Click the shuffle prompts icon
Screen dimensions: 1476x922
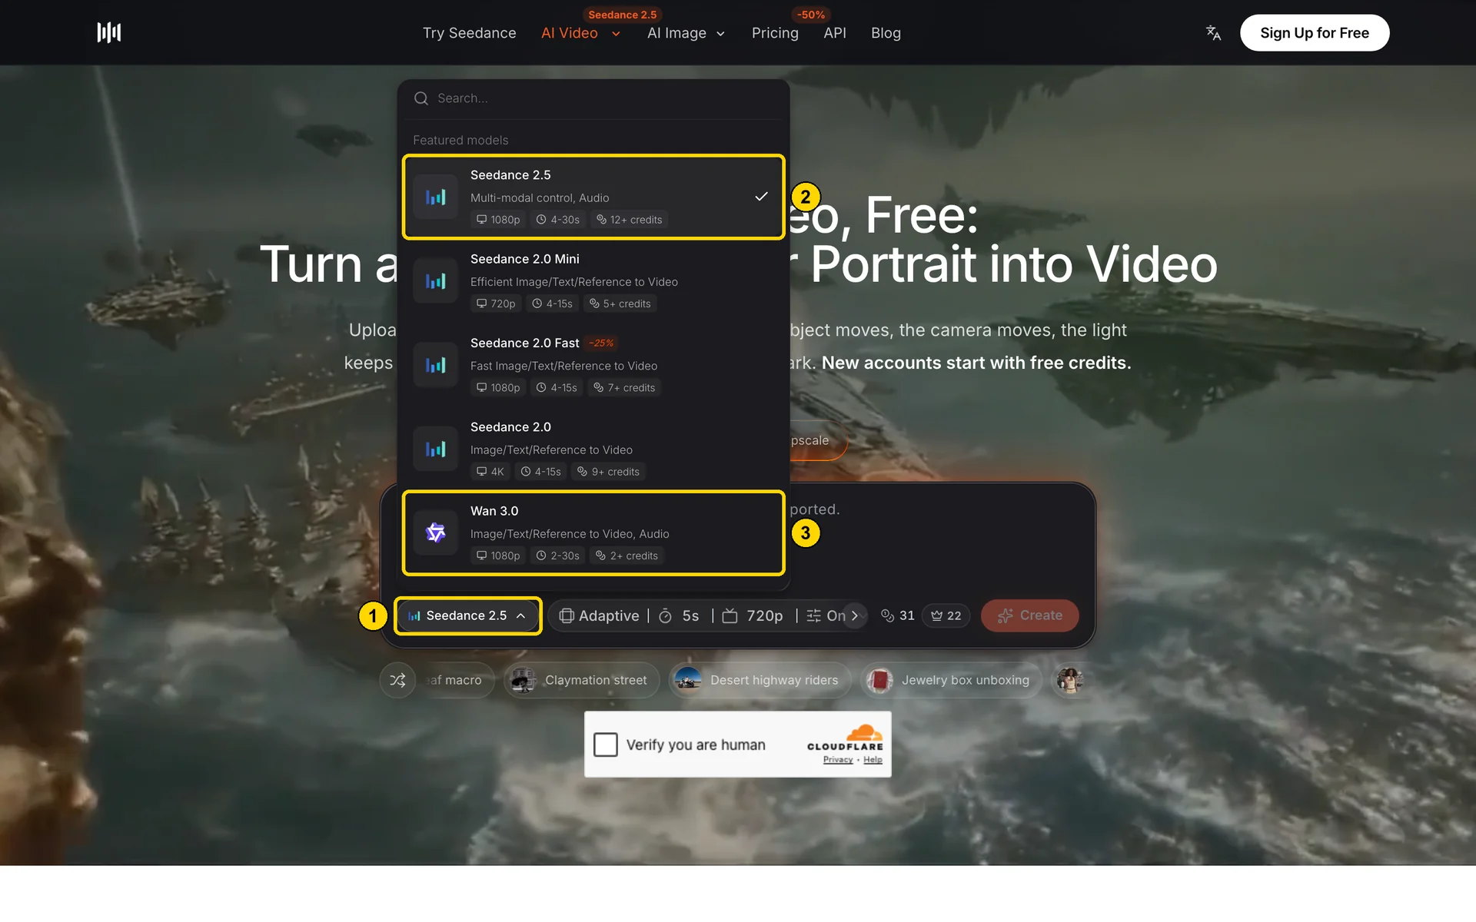[397, 680]
